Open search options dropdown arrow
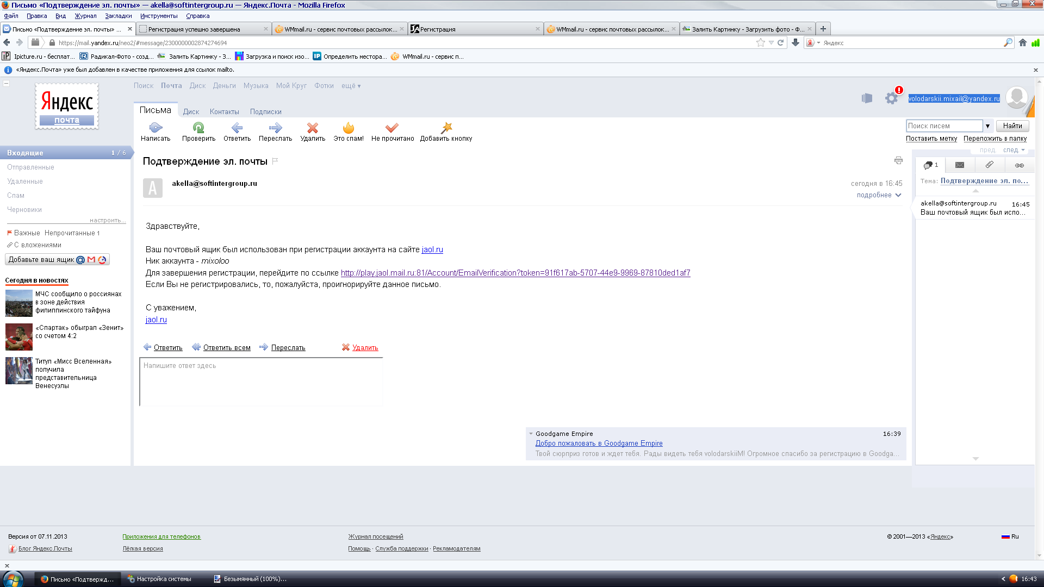Screen dimensions: 1044x587 pos(987,126)
